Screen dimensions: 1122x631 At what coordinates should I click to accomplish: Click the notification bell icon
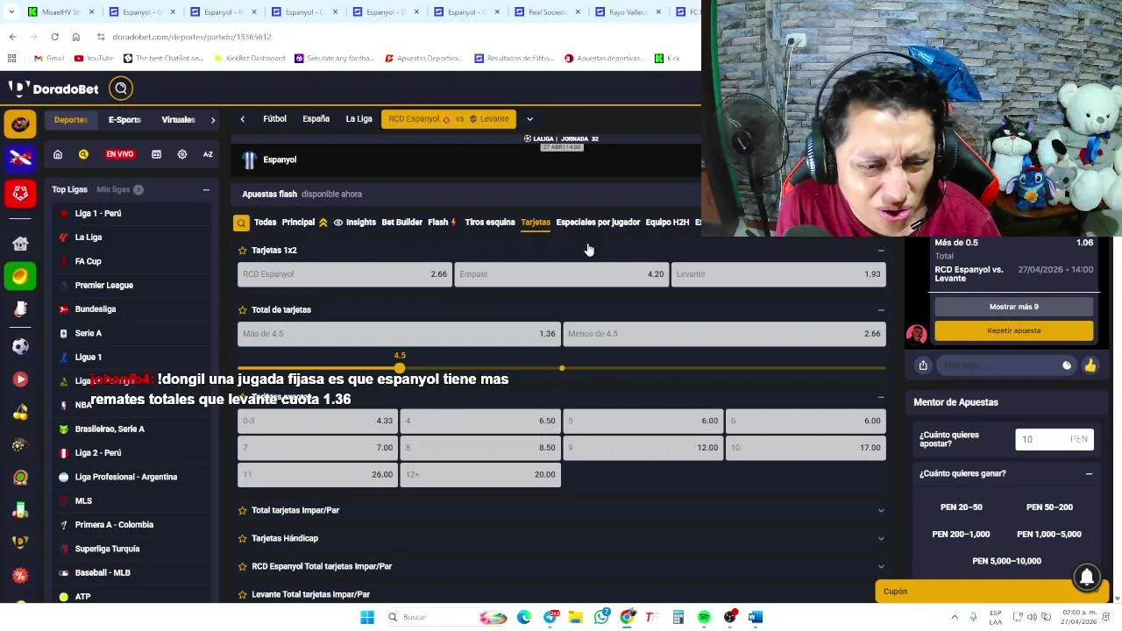coord(1087,577)
